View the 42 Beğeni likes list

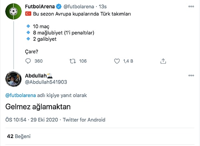(x=19, y=136)
